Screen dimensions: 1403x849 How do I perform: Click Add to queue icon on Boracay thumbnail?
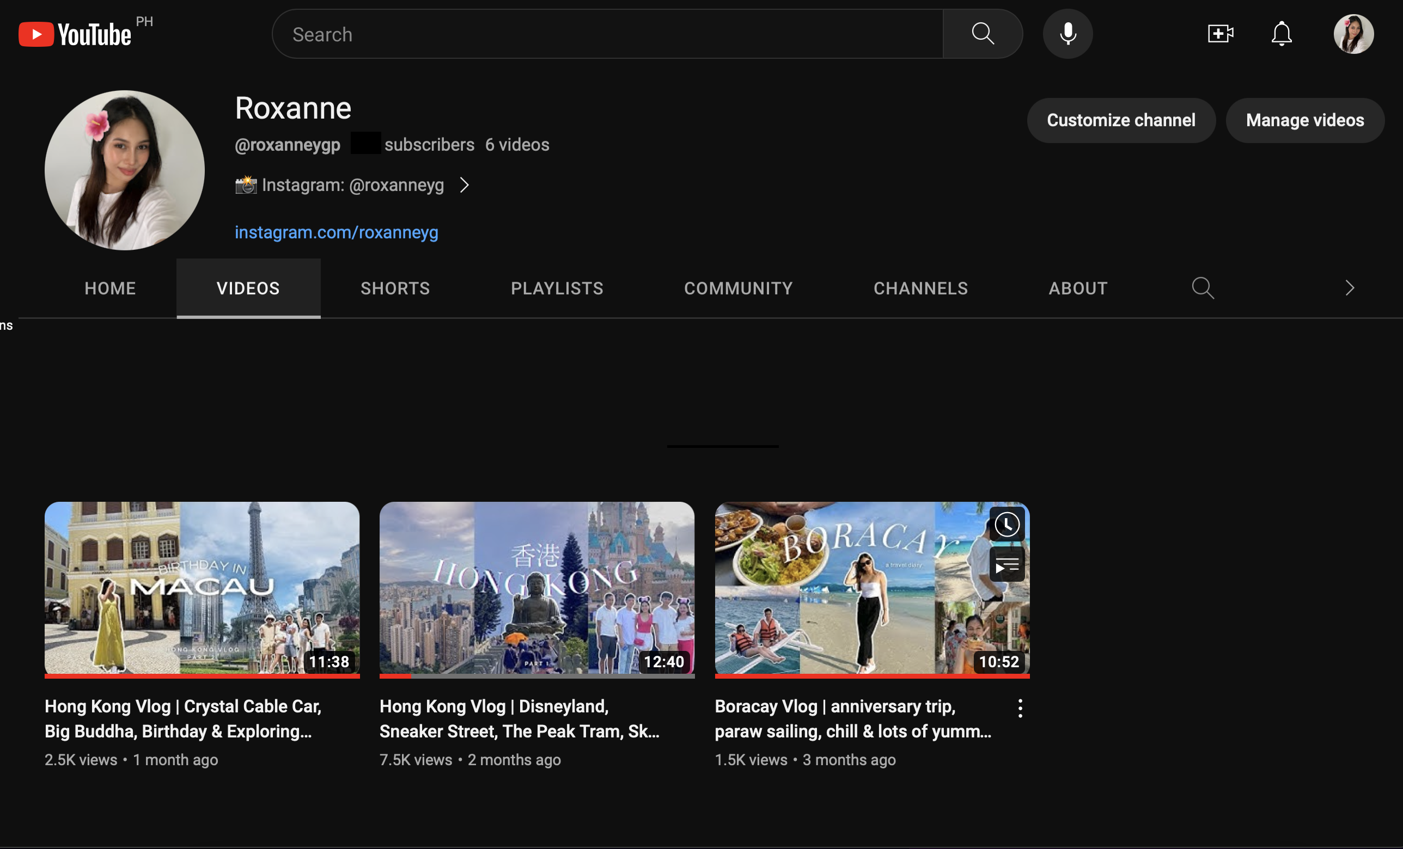click(1006, 565)
